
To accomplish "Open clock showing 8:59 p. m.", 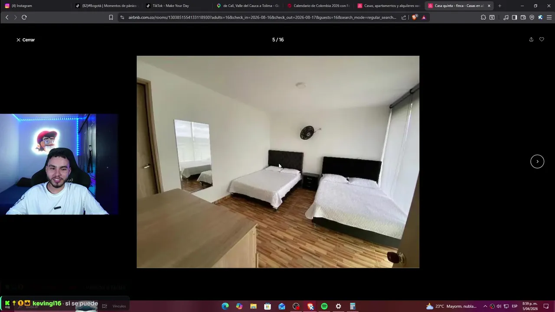I will [530, 306].
